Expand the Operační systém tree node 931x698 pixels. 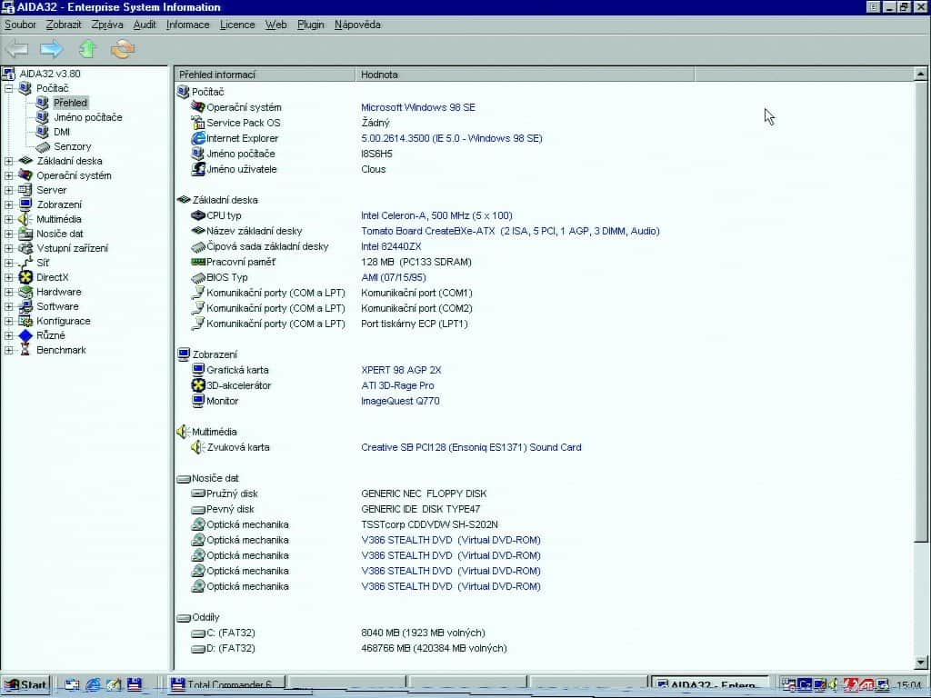click(9, 175)
